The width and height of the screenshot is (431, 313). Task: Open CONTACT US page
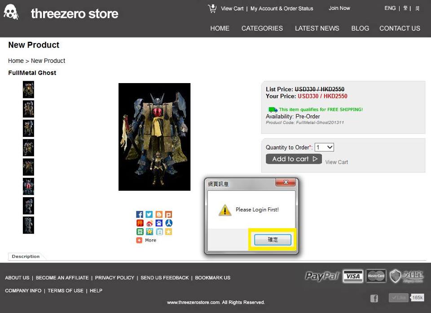(x=400, y=28)
